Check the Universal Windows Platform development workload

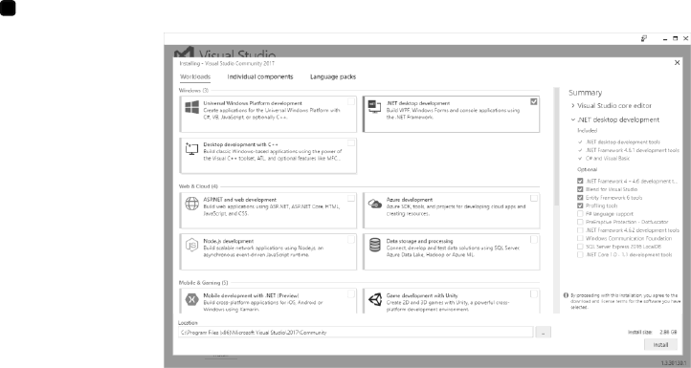coord(351,101)
